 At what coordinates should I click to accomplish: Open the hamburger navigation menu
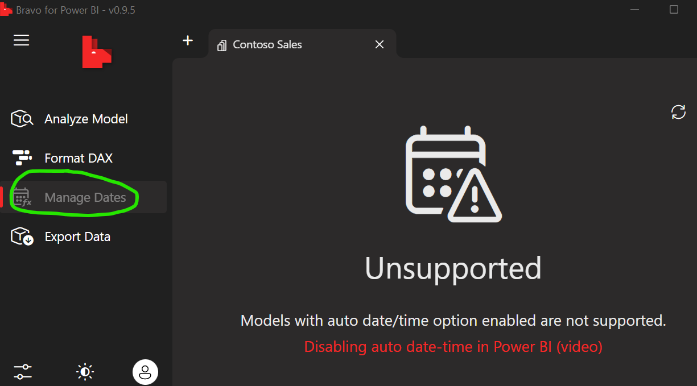pos(21,40)
